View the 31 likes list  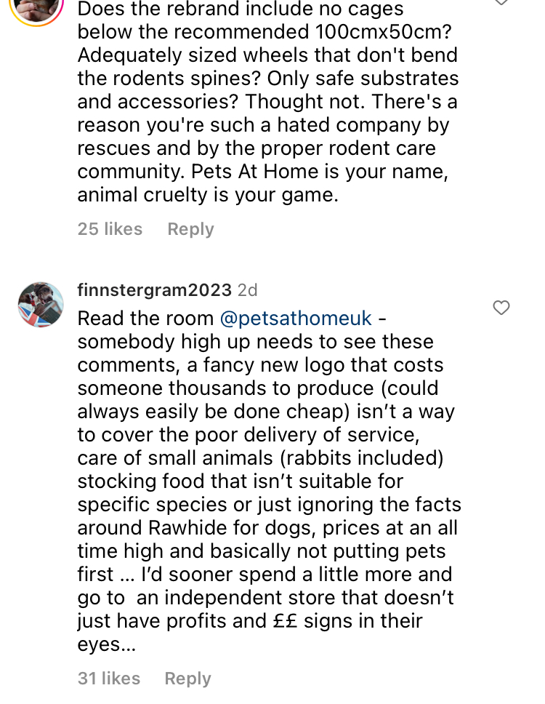coord(108,679)
